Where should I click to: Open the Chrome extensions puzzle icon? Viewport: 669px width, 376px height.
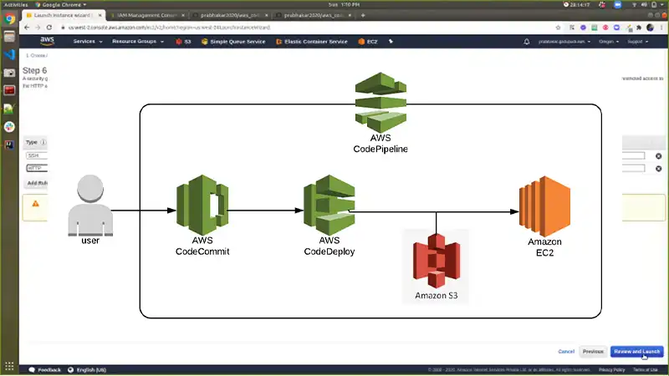[639, 28]
